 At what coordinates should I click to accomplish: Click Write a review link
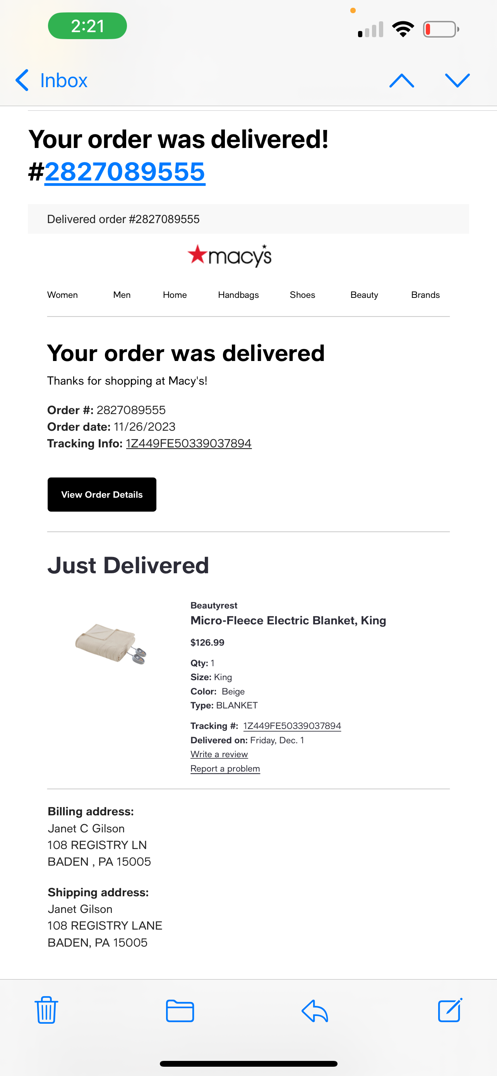pos(219,755)
